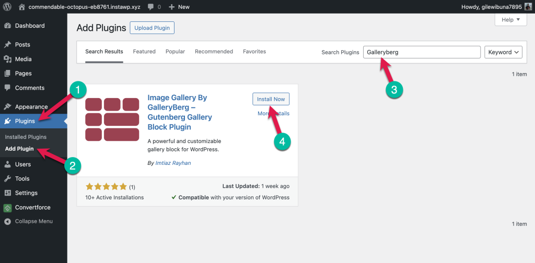Go to Posts in sidebar
This screenshot has width=535, height=263.
click(x=22, y=45)
